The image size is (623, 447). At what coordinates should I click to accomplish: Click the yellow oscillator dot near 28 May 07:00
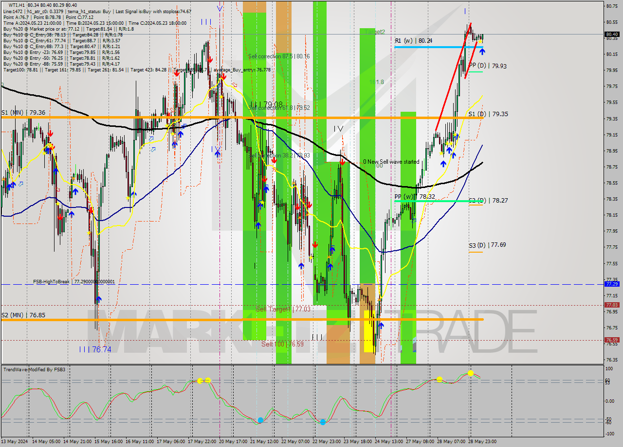point(440,379)
